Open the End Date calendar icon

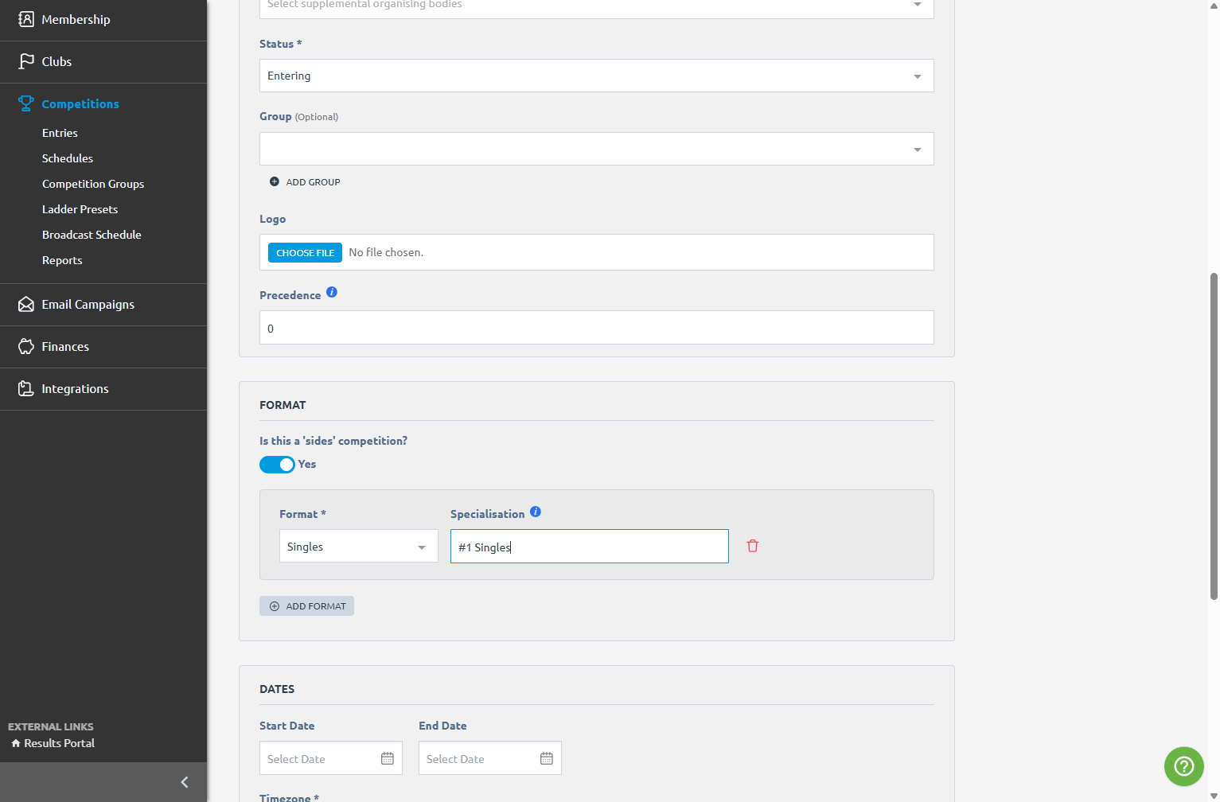547,758
